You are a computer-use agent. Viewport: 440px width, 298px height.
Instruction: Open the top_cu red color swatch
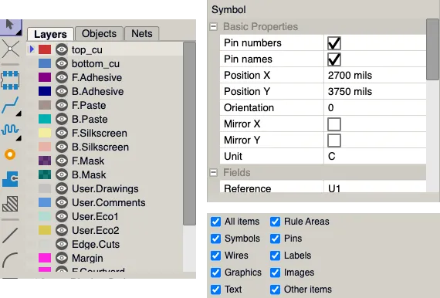pos(45,49)
